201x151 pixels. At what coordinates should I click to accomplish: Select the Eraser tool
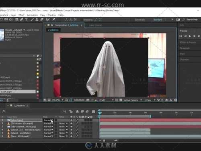tap(42, 19)
